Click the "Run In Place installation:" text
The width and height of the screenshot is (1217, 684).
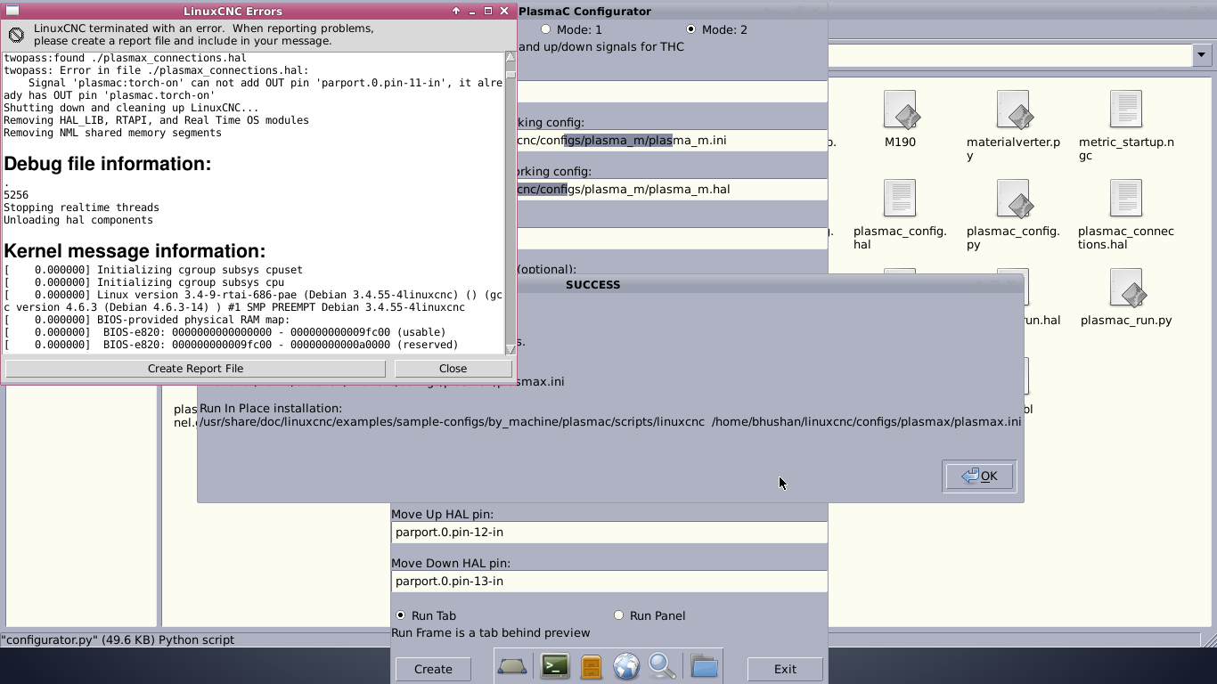pos(271,408)
